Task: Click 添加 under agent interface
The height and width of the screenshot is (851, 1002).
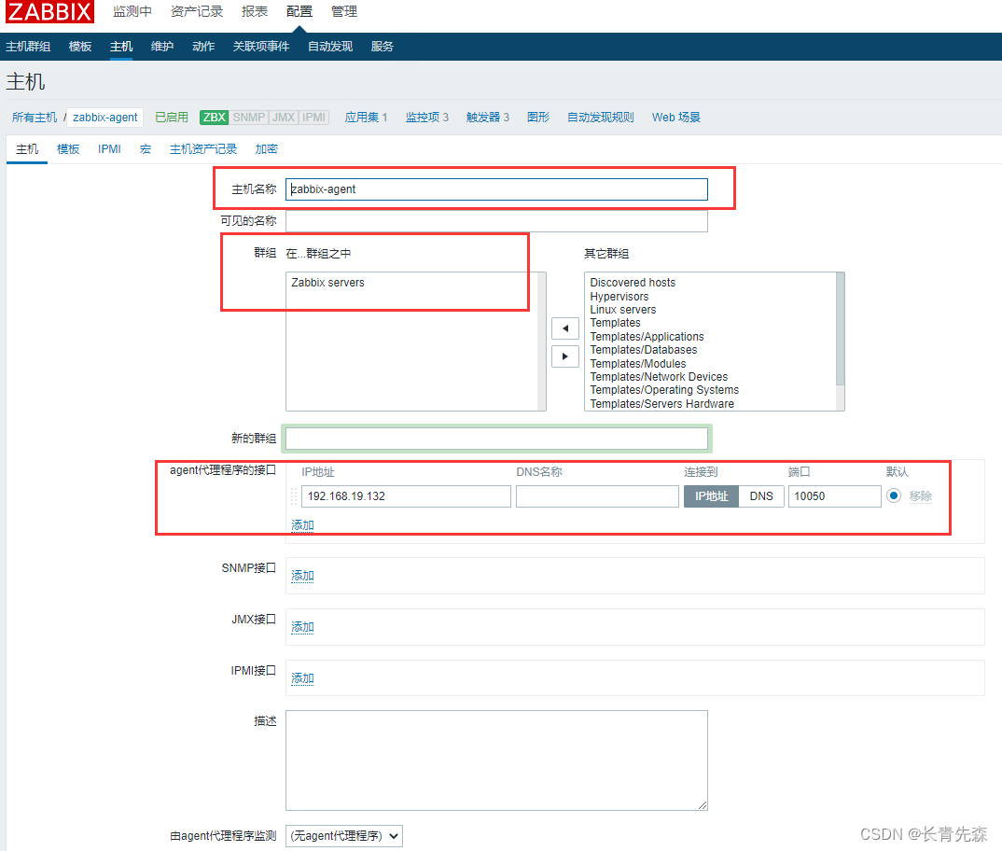Action: tap(303, 525)
